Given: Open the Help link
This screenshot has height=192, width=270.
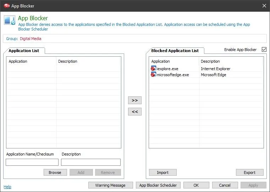Looking at the screenshot, I should [7, 187].
